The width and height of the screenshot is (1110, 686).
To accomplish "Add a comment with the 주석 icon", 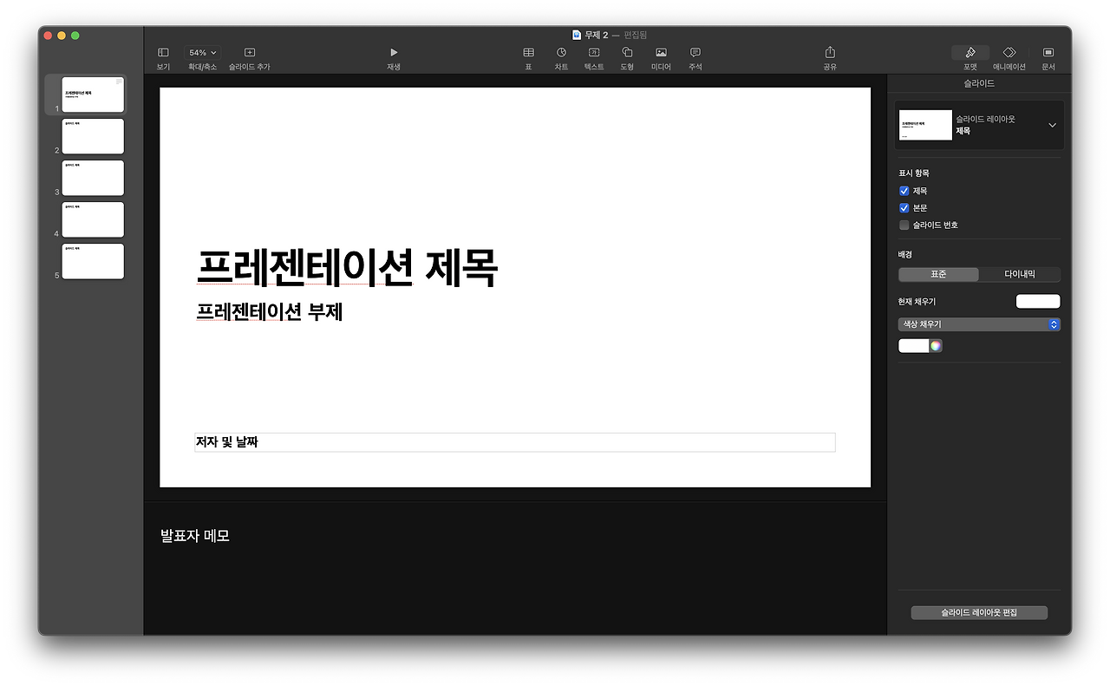I will pos(694,52).
